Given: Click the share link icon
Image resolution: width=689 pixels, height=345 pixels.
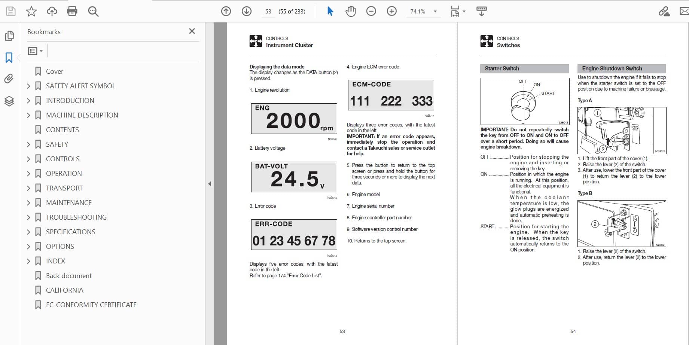Looking at the screenshot, I should (664, 11).
